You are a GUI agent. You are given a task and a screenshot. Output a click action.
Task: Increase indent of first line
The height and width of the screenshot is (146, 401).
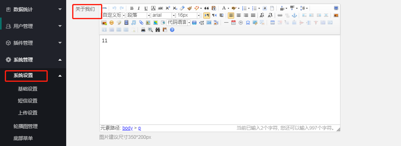point(222,15)
